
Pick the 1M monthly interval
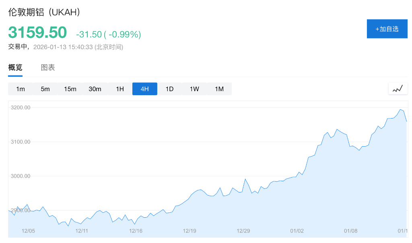click(x=219, y=89)
